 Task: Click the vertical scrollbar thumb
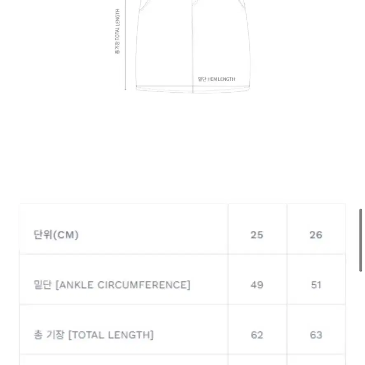(x=360, y=240)
